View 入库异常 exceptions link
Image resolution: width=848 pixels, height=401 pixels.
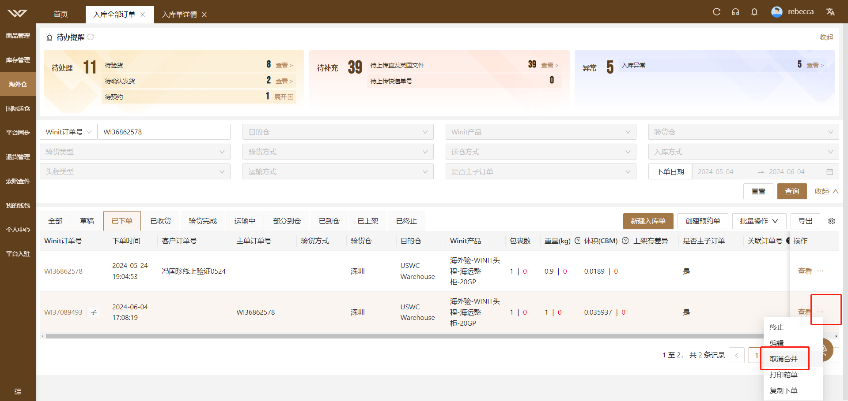pyautogui.click(x=815, y=65)
